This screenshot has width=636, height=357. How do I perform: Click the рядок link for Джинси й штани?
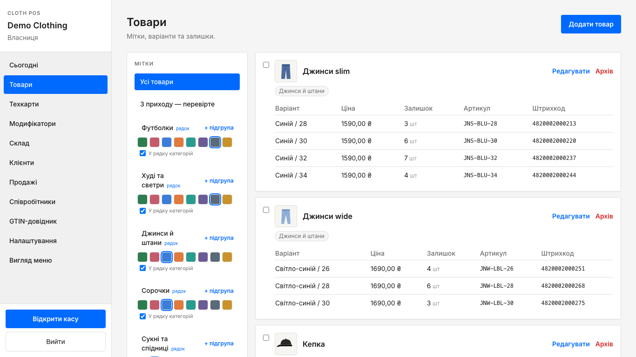[x=171, y=243]
